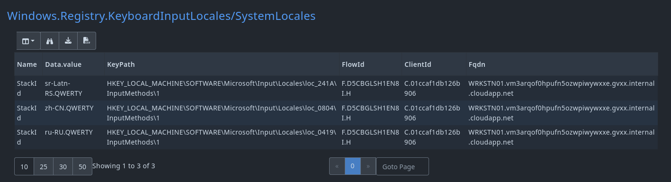The width and height of the screenshot is (671, 182).
Task: Click FlowId cell in zh-CN row
Action: pos(370,113)
